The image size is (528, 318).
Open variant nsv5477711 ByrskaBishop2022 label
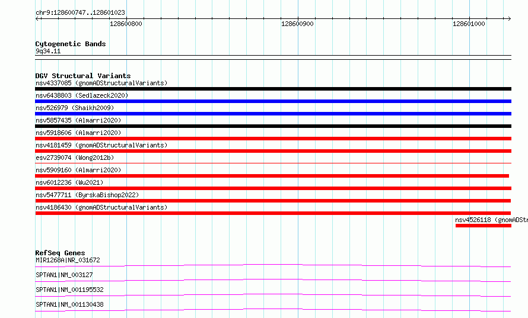tap(87, 195)
